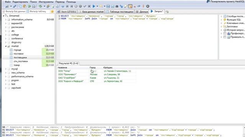Screen dimensions: 245x137
Task: Select the Запрос* query tab
Action: pos(157,11)
